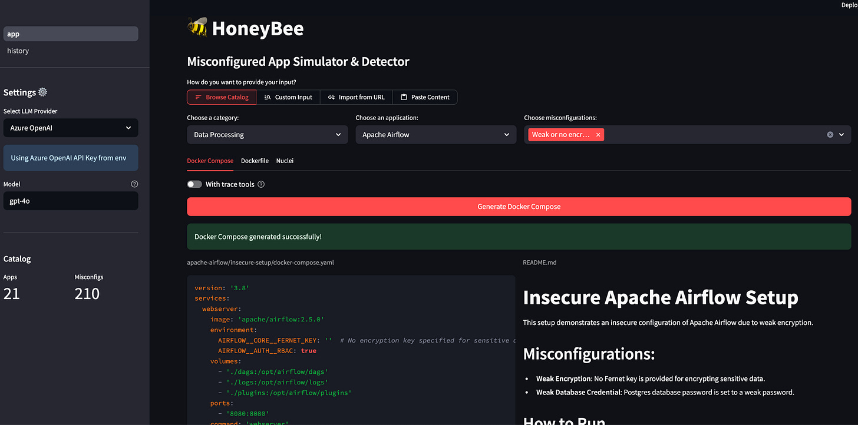Click the AIRFLOW__AUTH__RBAC line in code
This screenshot has width=858, height=425.
pyautogui.click(x=267, y=351)
